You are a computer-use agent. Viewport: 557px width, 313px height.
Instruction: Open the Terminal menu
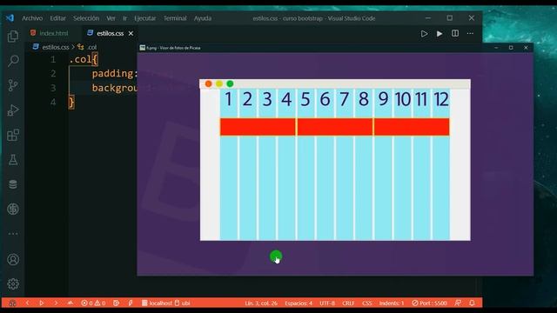click(175, 18)
